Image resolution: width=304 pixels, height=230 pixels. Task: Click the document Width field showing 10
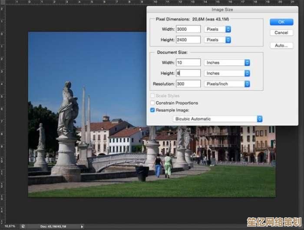188,63
